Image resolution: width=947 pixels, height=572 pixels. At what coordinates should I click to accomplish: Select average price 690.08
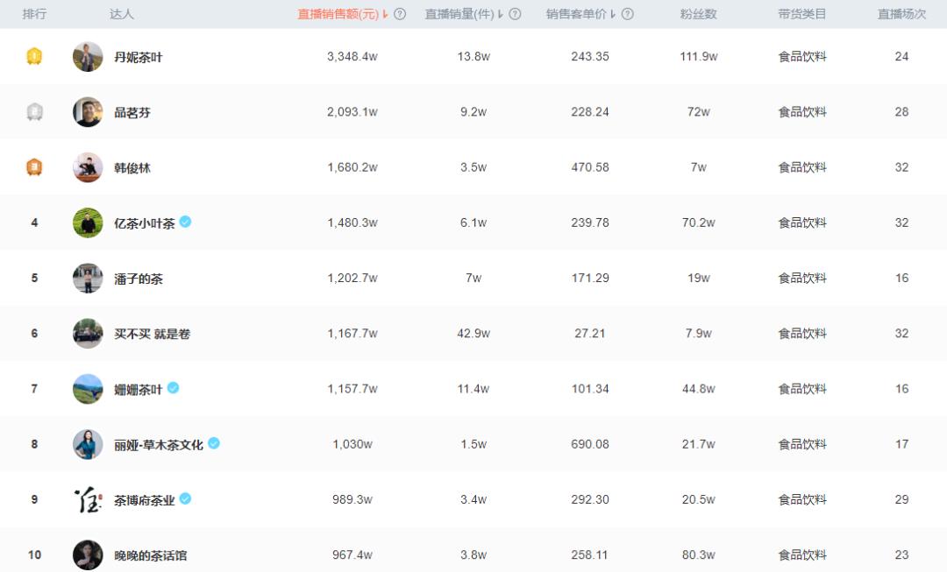click(x=590, y=445)
